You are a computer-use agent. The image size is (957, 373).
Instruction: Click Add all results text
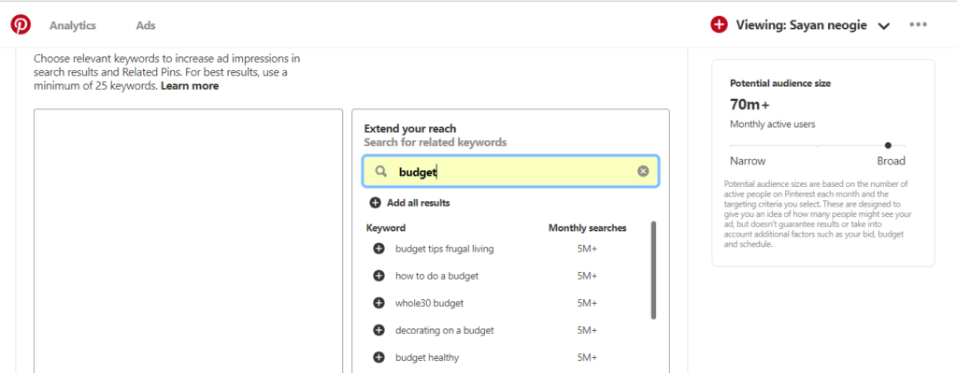coord(418,203)
